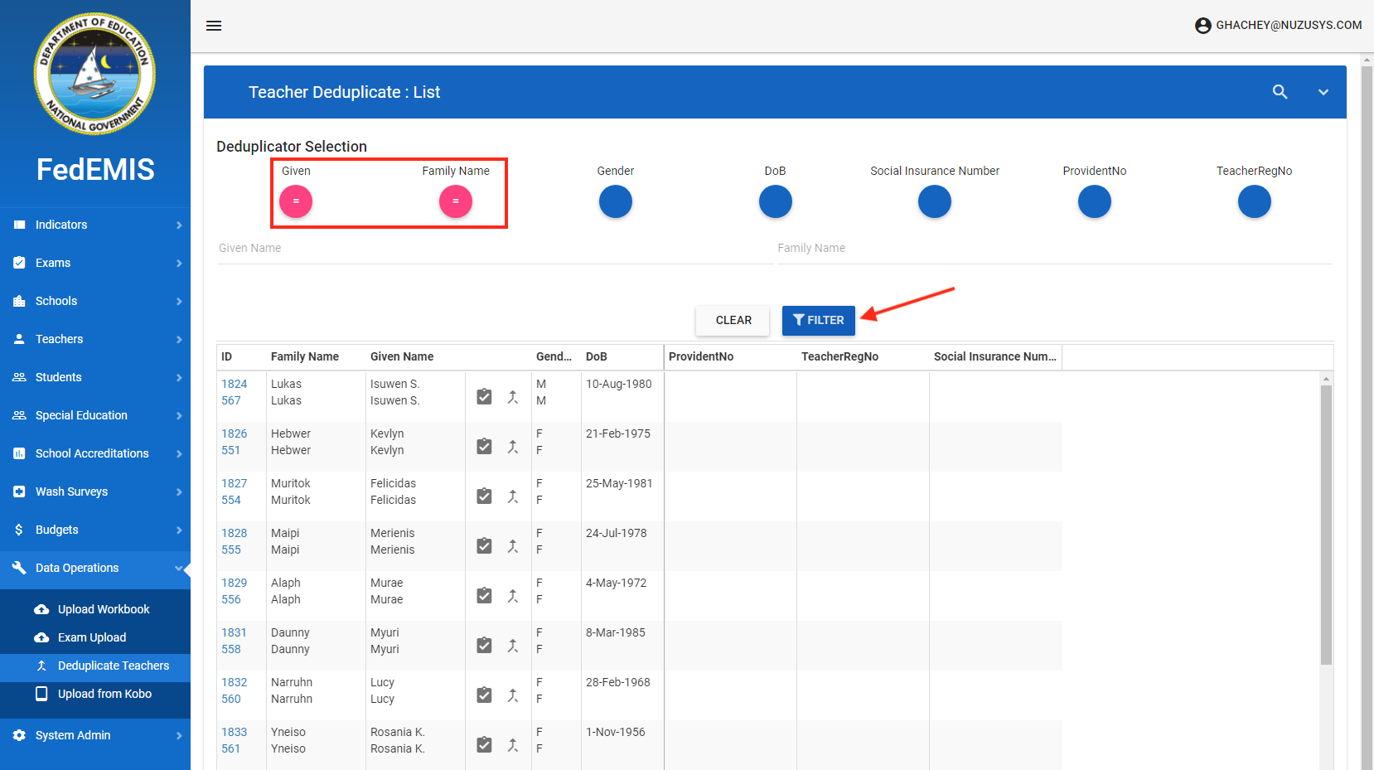Collapse the Data Operations section
The width and height of the screenshot is (1374, 770).
pos(95,568)
